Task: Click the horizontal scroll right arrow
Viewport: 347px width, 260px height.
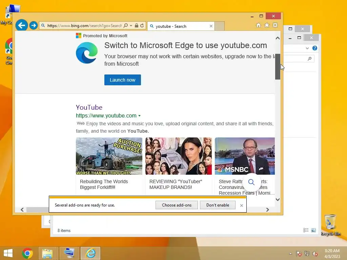Action: 267,210
